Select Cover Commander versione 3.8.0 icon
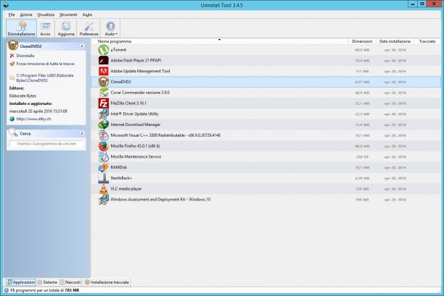444x296 pixels. pyautogui.click(x=103, y=93)
